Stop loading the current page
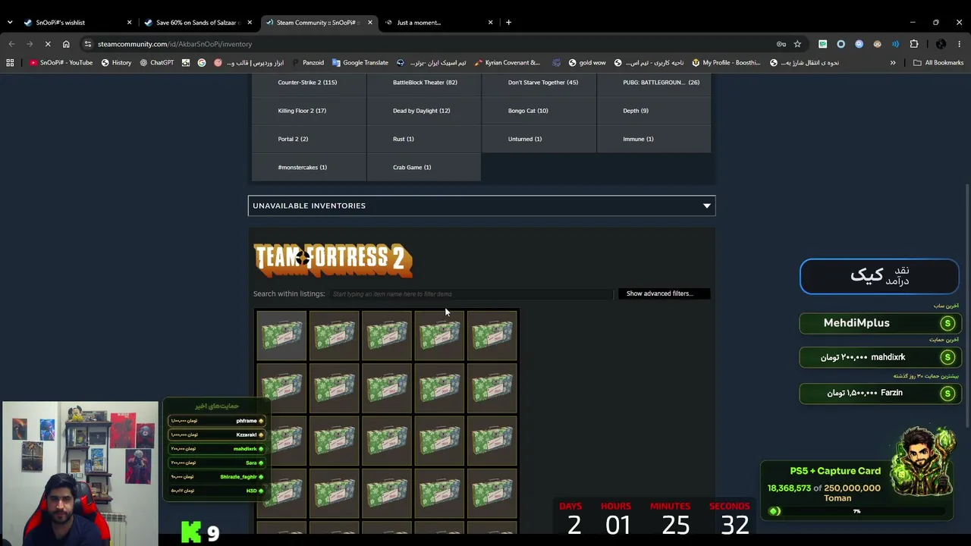This screenshot has height=546, width=971. point(48,44)
